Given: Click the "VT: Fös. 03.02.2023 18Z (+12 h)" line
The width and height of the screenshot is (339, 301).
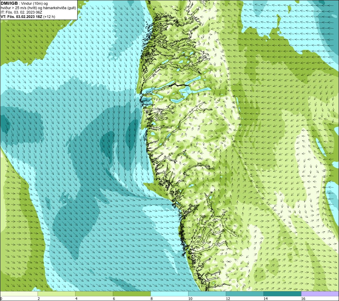Looking at the screenshot, I should tap(28, 17).
